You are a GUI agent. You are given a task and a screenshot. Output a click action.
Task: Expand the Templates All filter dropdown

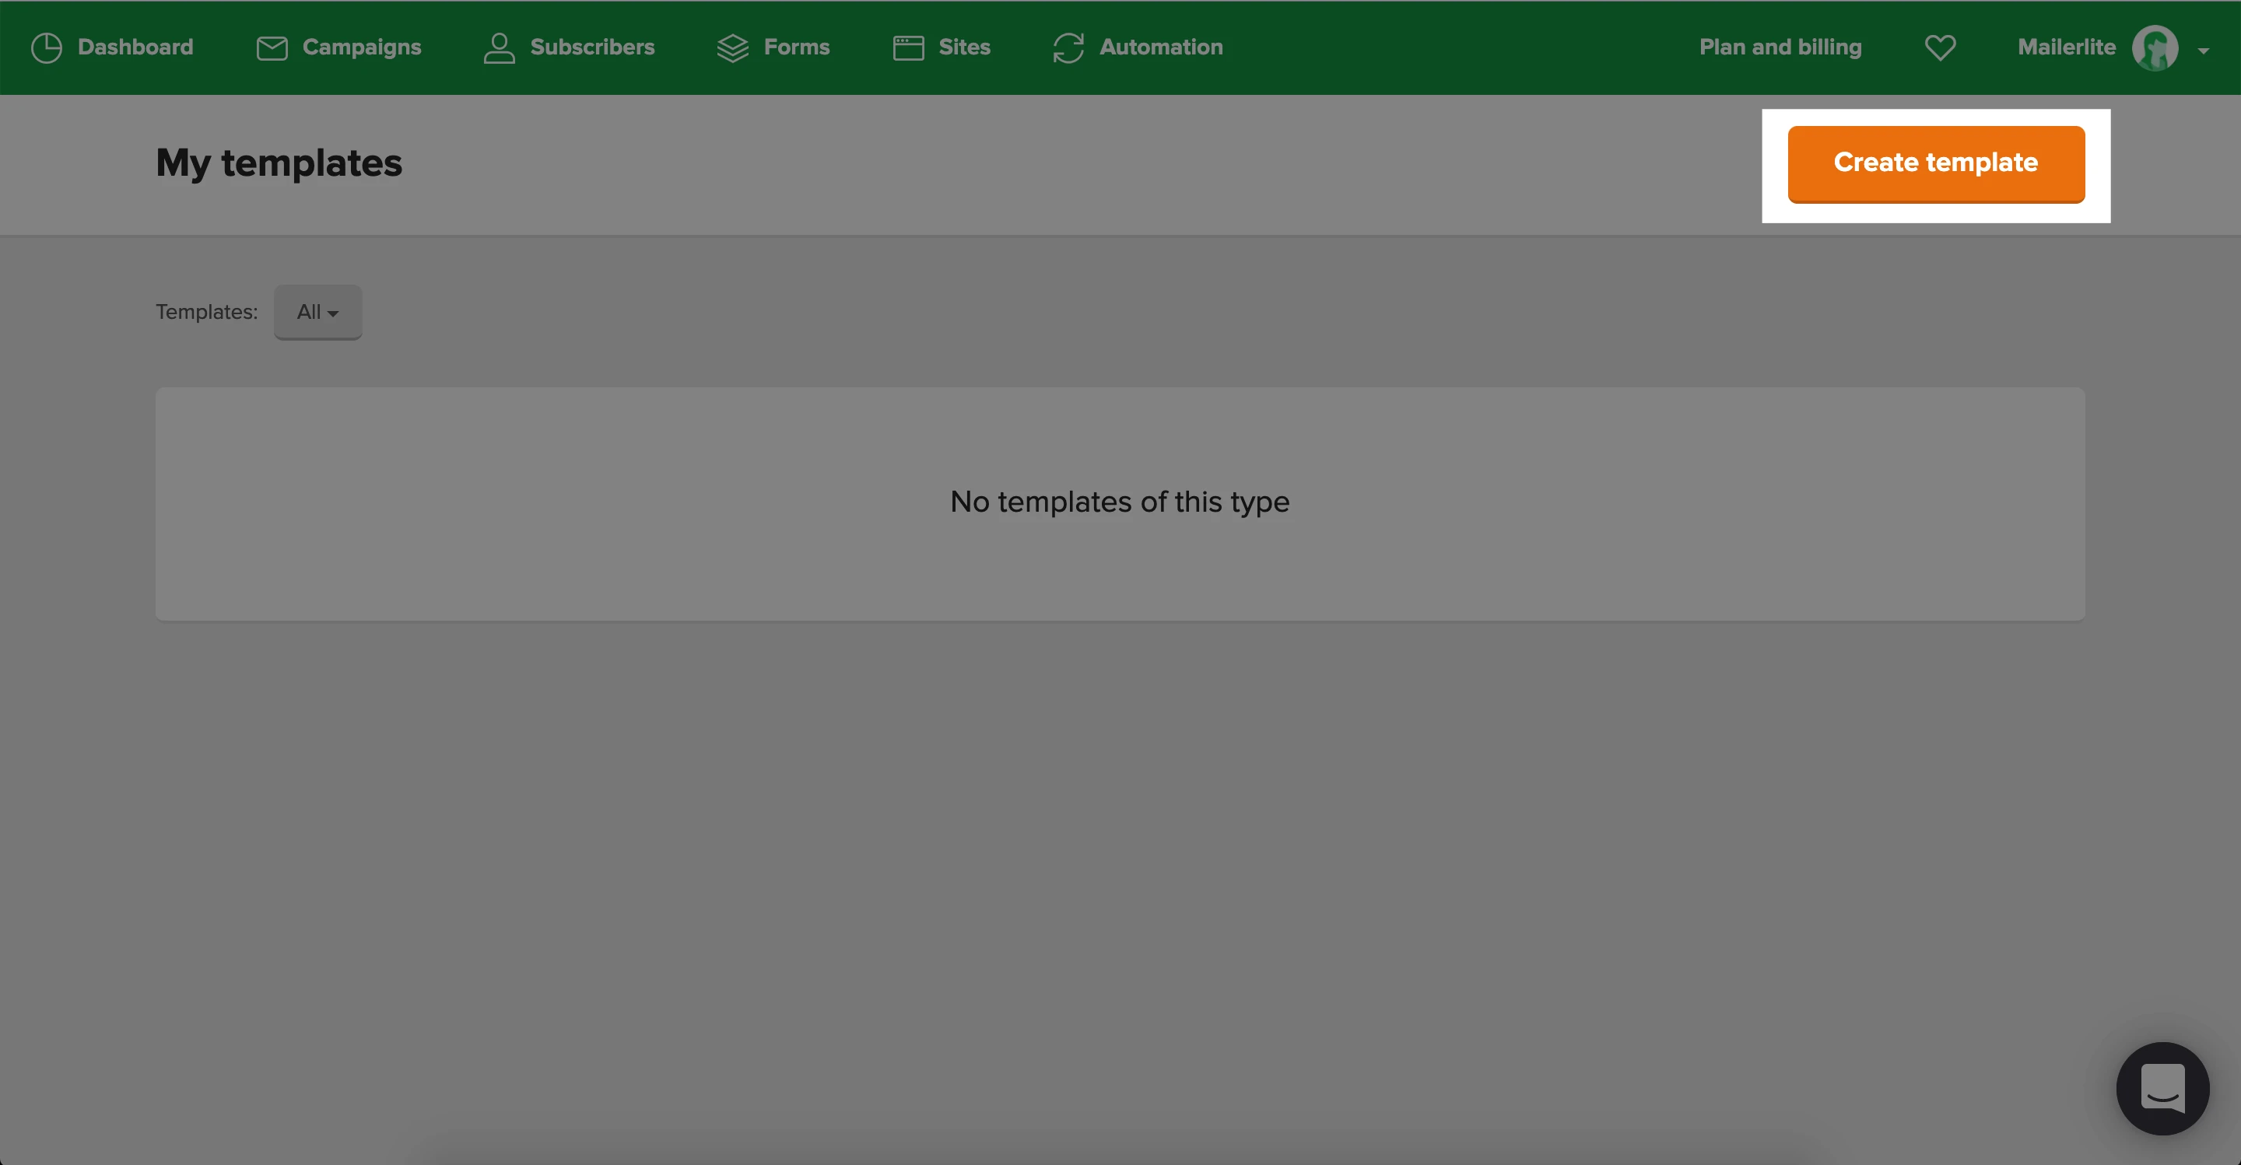[317, 311]
